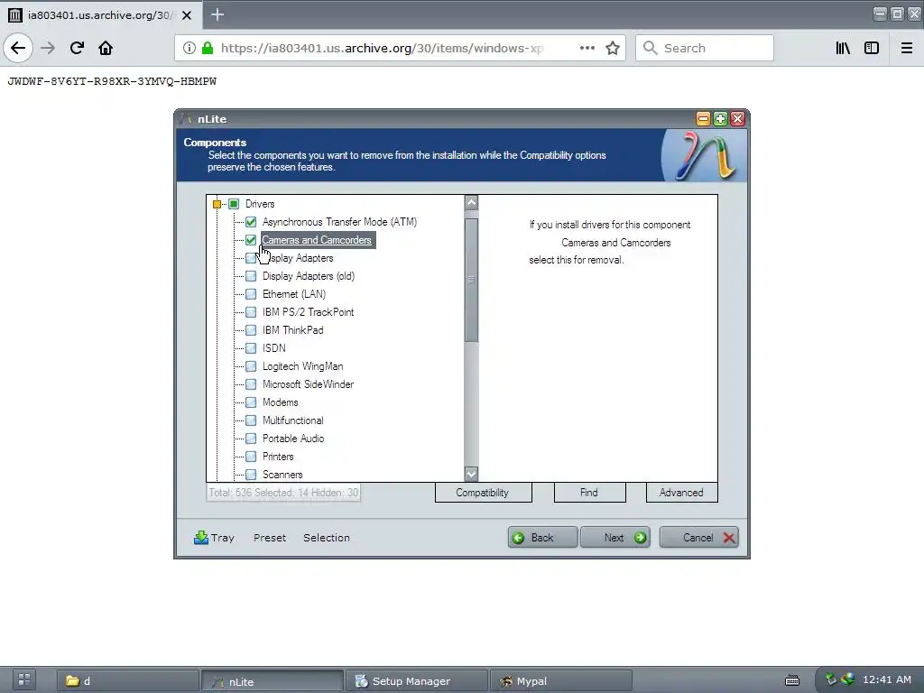Close the archive.org browser tab
924x693 pixels.
point(187,15)
